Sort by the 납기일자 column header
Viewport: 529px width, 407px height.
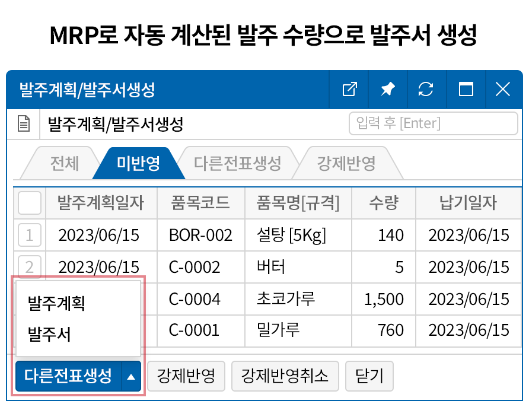(468, 203)
